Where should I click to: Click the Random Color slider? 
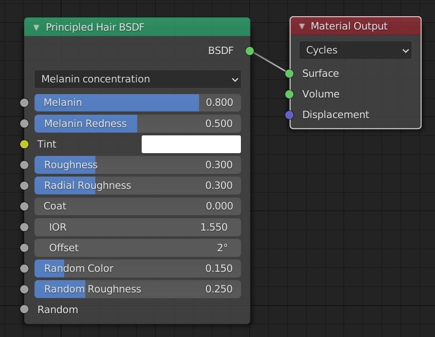point(138,268)
